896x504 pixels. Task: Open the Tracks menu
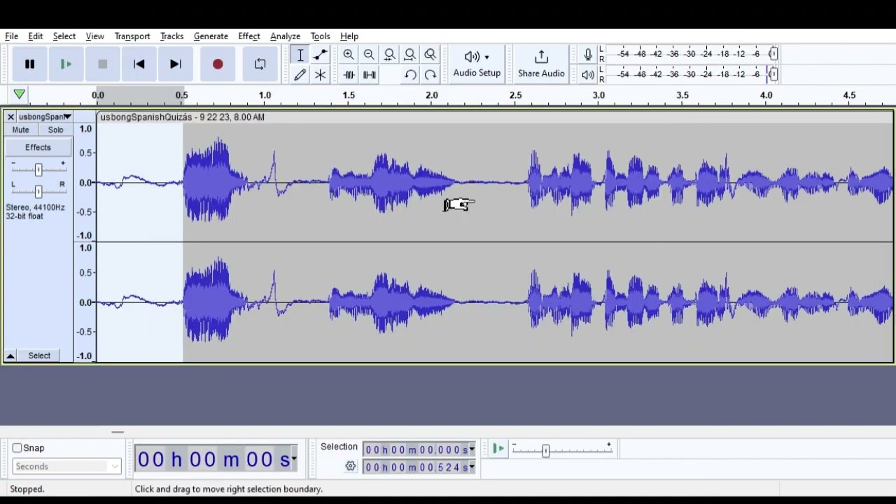click(171, 36)
